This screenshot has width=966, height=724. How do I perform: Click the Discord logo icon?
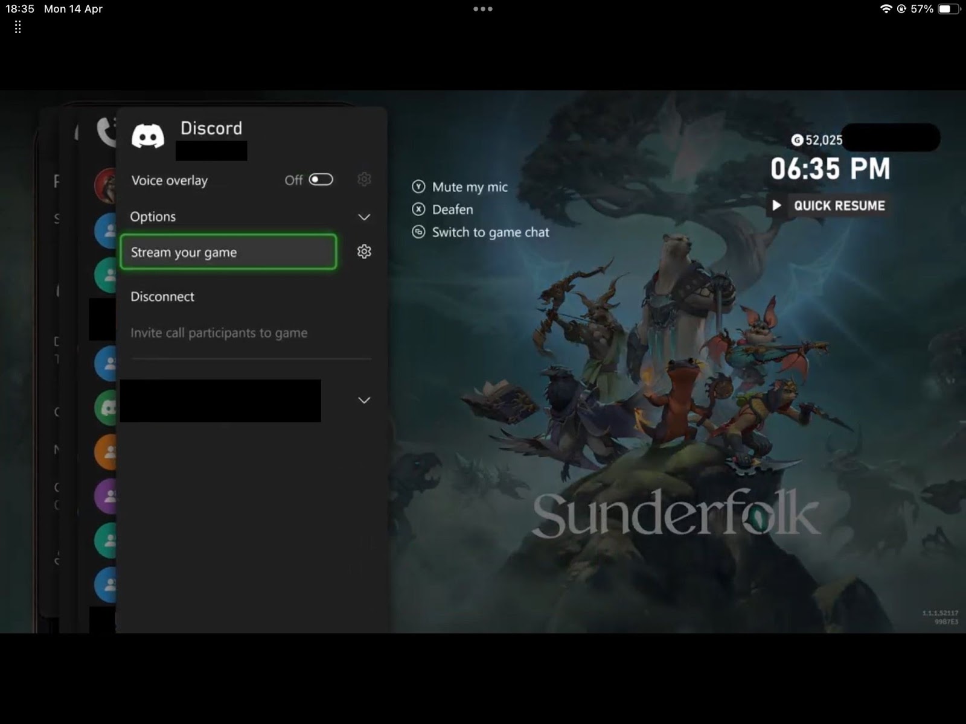click(x=148, y=136)
